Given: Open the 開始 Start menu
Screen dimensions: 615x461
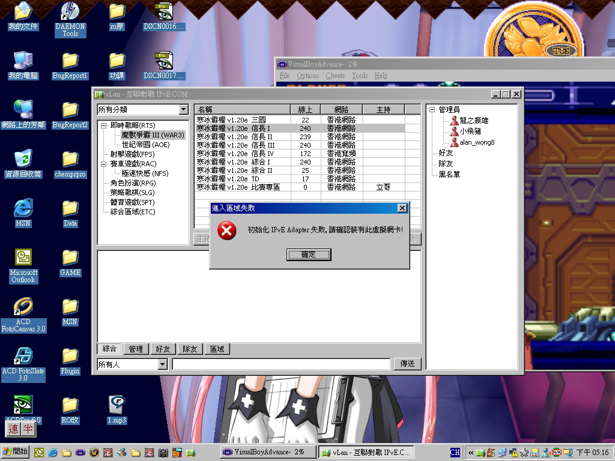Looking at the screenshot, I should point(16,452).
